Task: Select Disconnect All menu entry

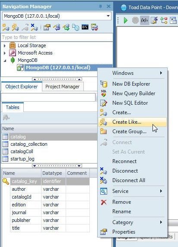Action: 129,180
